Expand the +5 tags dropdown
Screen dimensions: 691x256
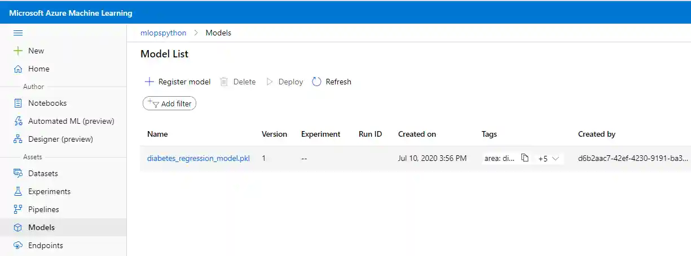pos(548,159)
